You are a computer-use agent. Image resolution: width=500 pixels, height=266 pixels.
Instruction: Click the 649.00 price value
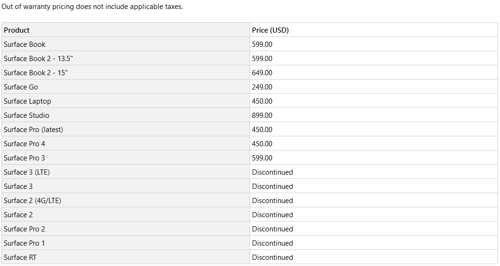coord(262,72)
